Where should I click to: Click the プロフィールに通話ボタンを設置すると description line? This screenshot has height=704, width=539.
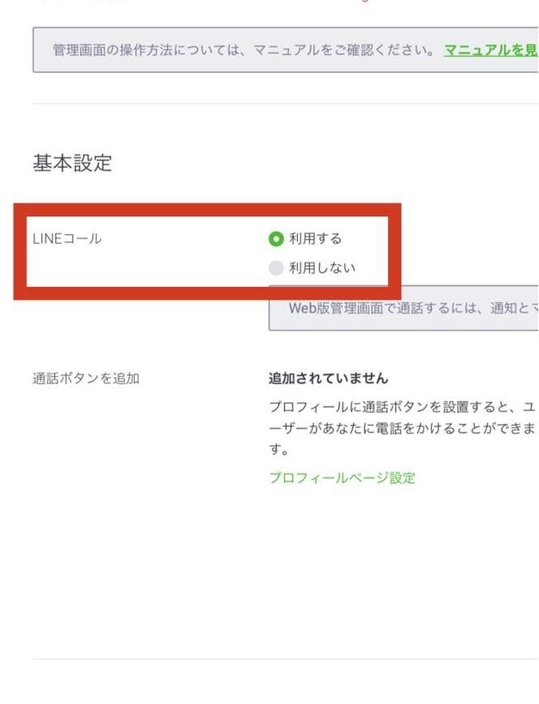pyautogui.click(x=402, y=406)
